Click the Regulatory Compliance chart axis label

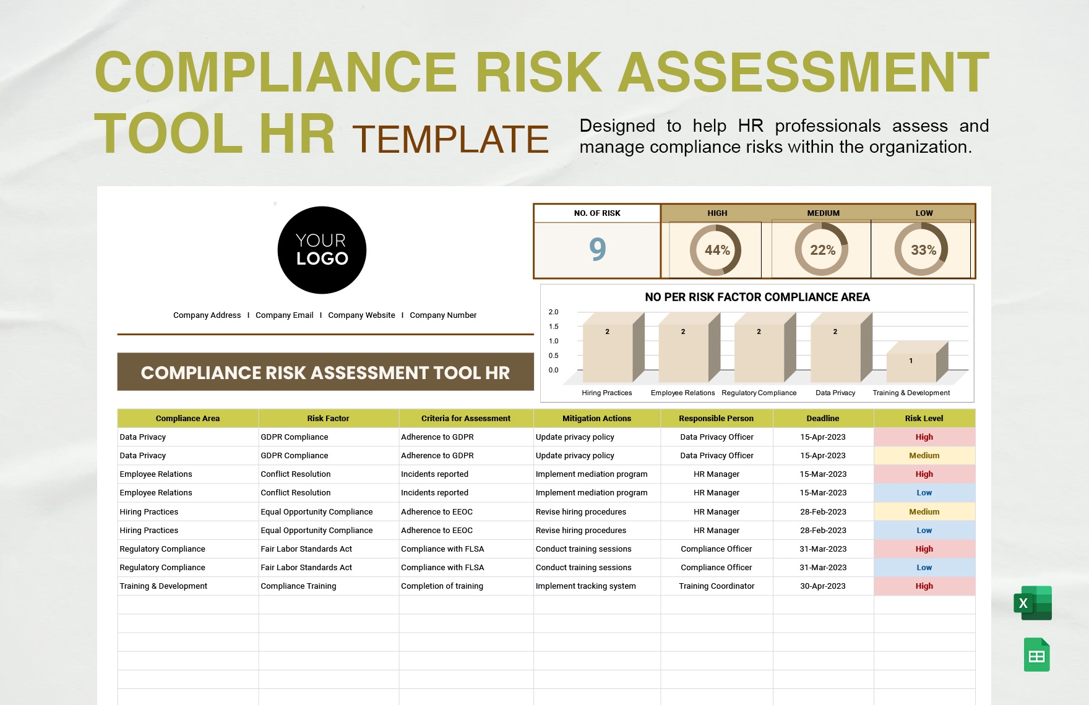coord(759,393)
